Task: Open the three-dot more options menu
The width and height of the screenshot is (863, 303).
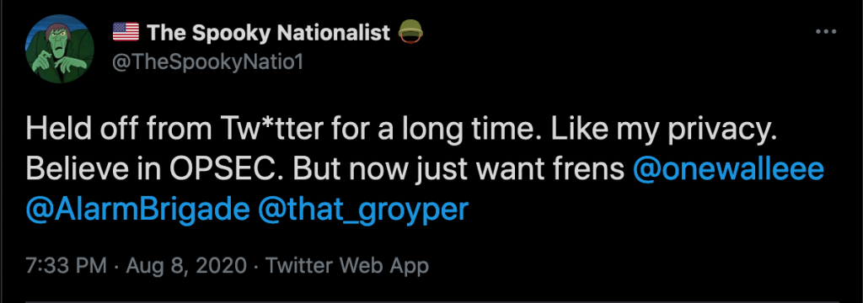Action: pyautogui.click(x=826, y=32)
